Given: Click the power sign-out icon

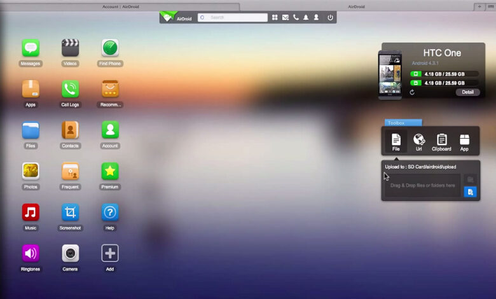Looking at the screenshot, I should (x=330, y=17).
